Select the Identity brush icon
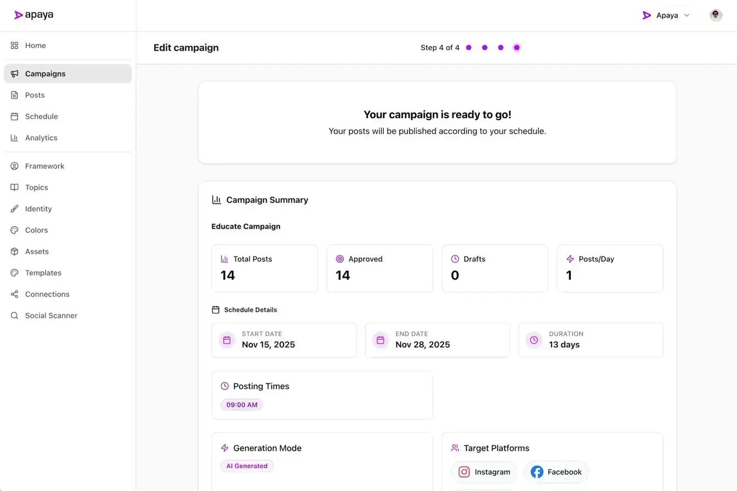Image resolution: width=737 pixels, height=491 pixels. click(x=15, y=209)
